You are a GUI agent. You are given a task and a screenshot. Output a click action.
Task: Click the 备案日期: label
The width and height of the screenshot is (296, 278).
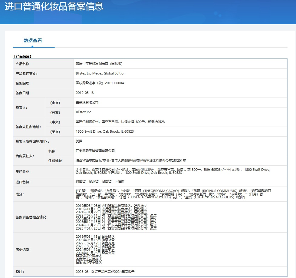coord(23,93)
